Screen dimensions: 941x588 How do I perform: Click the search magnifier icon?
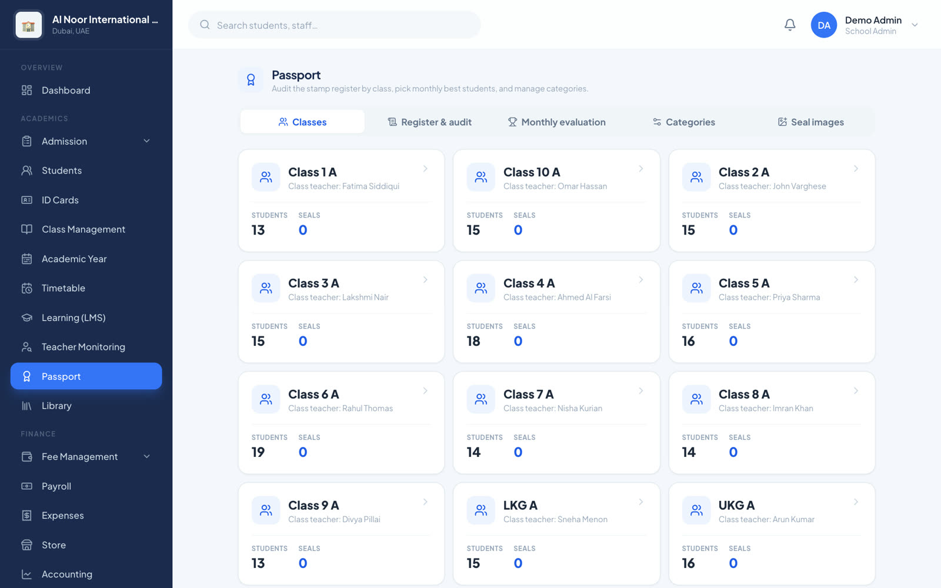(205, 25)
